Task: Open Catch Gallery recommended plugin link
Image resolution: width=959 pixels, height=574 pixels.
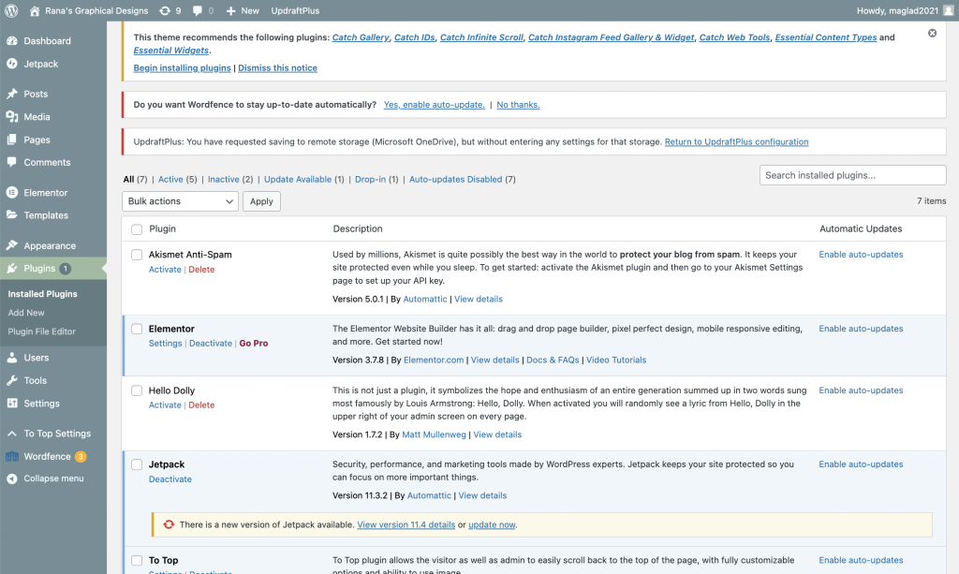Action: [x=361, y=37]
